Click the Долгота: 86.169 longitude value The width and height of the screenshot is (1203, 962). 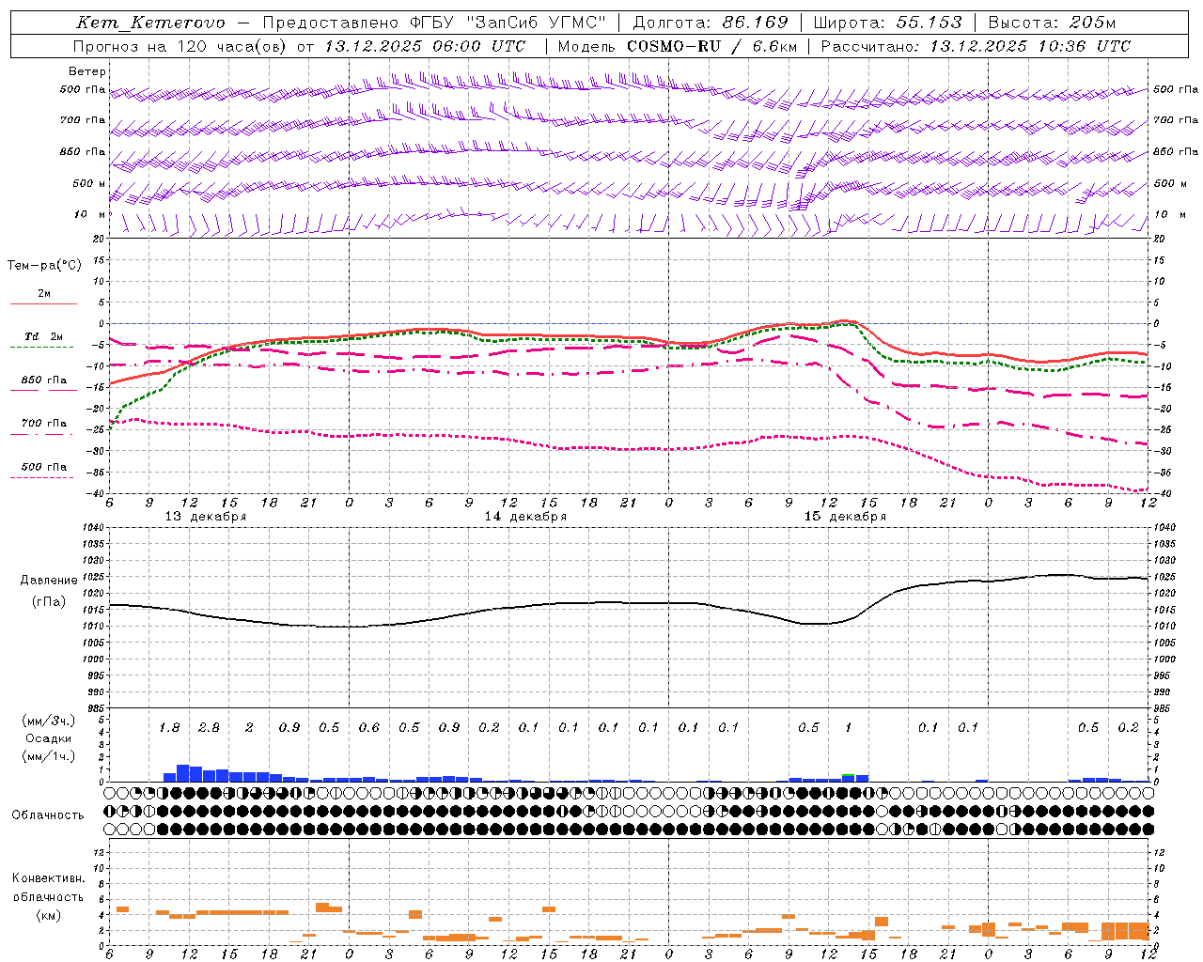tap(711, 23)
